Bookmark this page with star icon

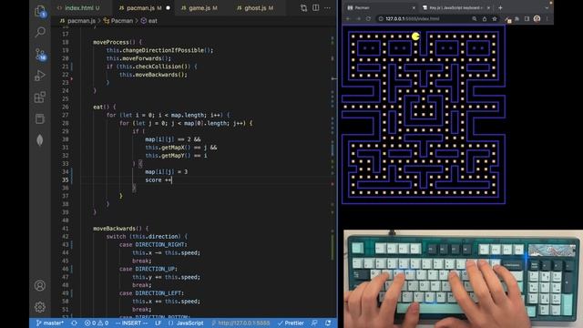click(x=495, y=18)
